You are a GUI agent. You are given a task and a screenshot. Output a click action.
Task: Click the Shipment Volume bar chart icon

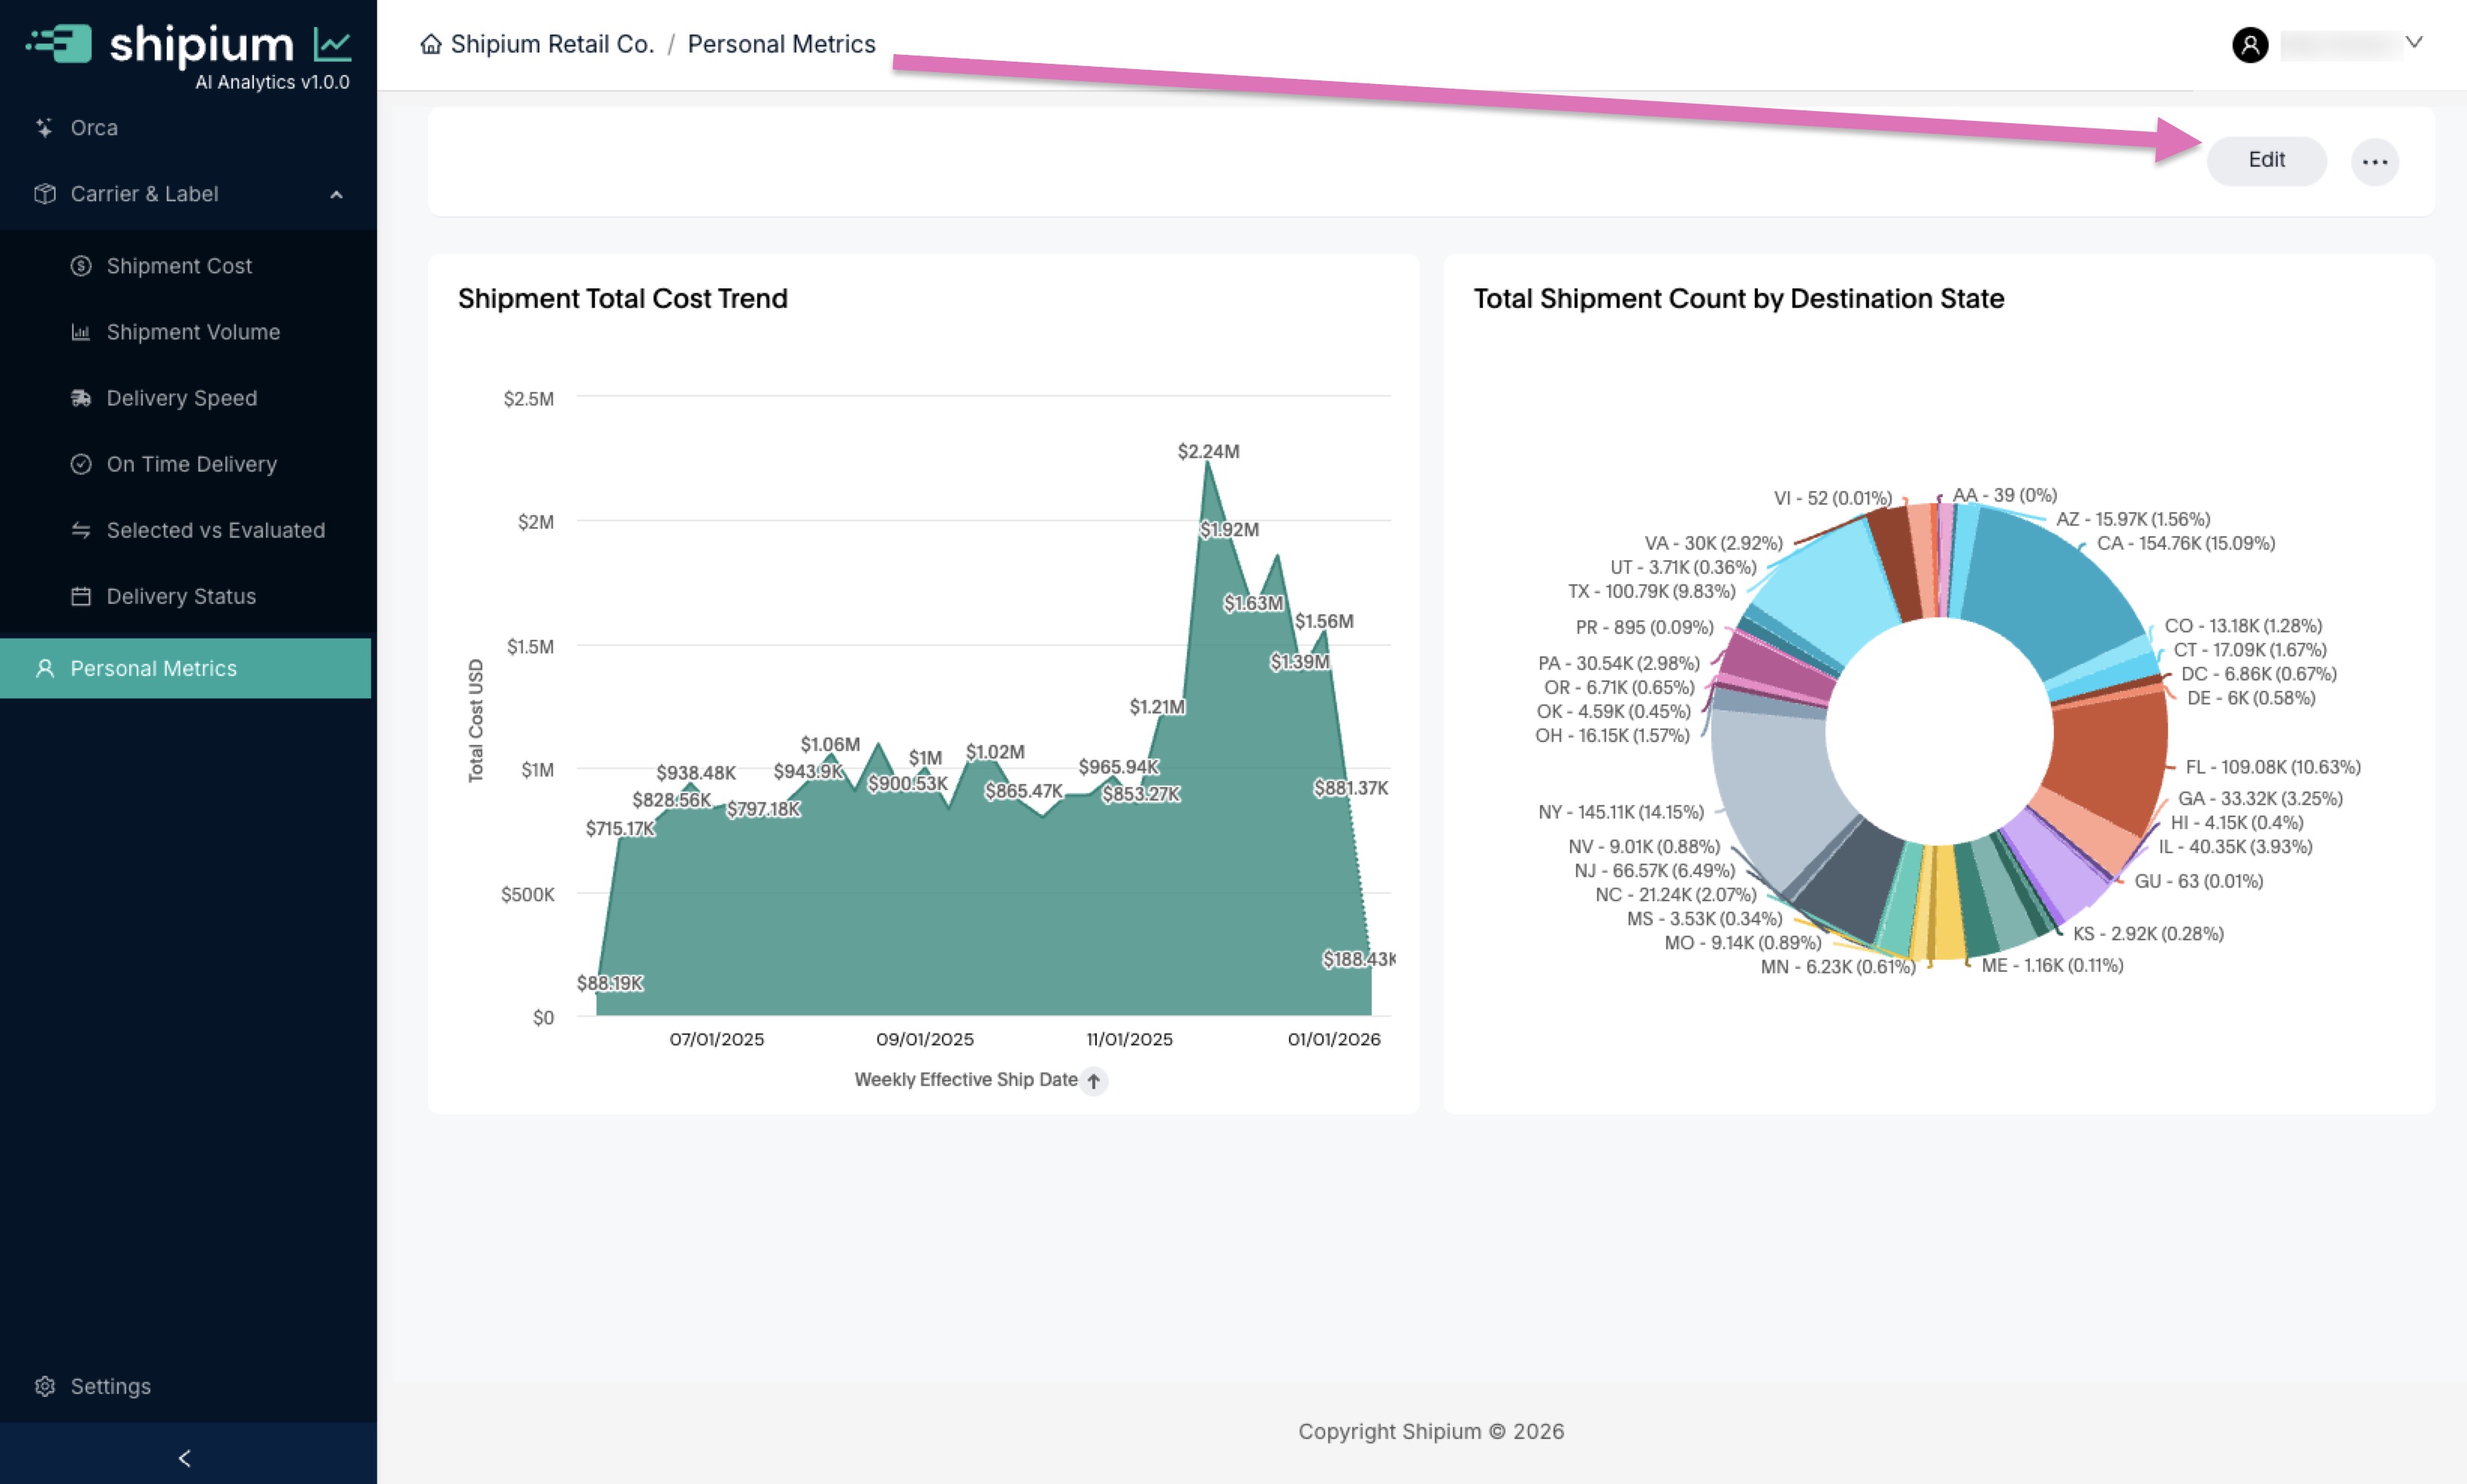[81, 332]
